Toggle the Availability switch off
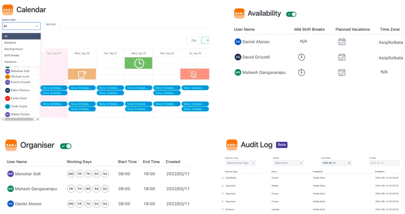The height and width of the screenshot is (214, 405). click(x=291, y=14)
